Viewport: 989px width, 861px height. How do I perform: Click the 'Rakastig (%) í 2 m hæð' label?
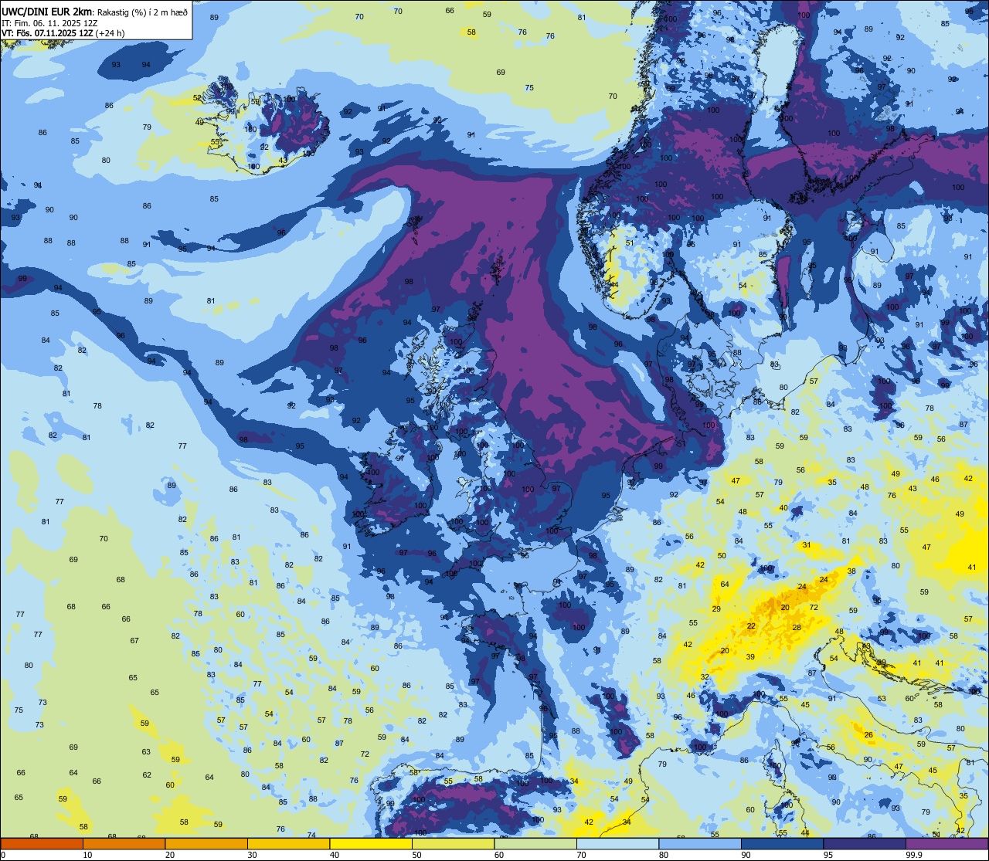pyautogui.click(x=142, y=12)
